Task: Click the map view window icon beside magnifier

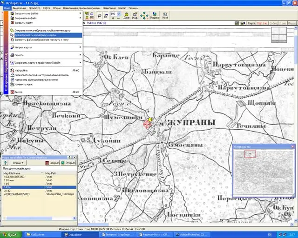Action: coord(106,15)
